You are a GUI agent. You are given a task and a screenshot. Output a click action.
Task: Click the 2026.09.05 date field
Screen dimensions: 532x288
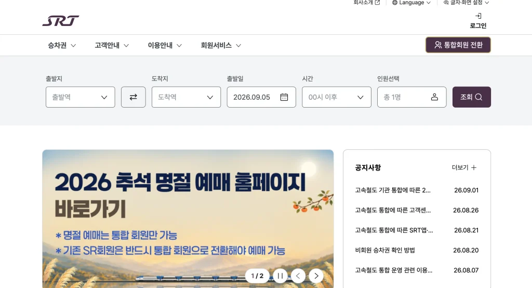261,97
